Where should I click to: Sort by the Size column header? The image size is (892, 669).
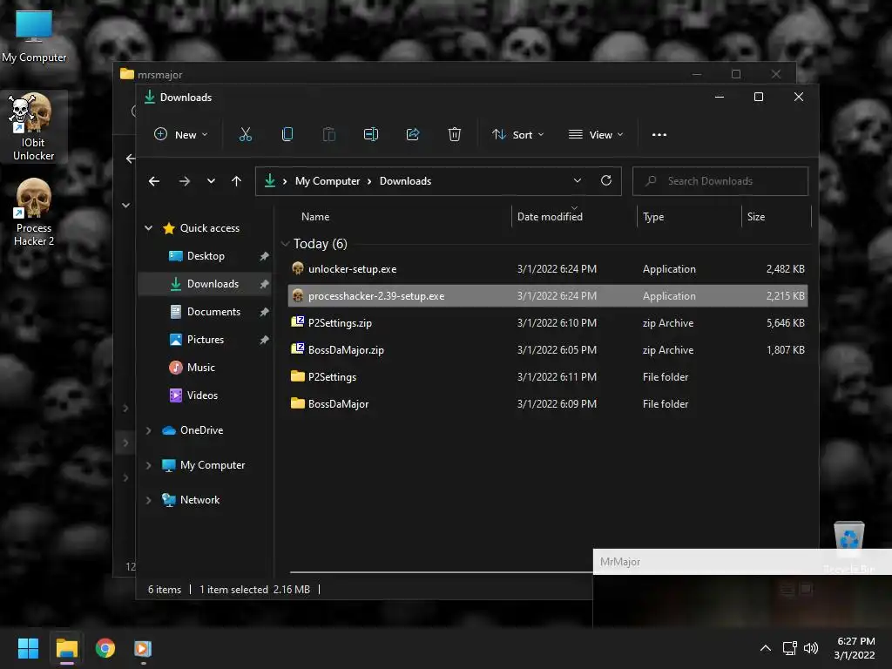tap(755, 217)
